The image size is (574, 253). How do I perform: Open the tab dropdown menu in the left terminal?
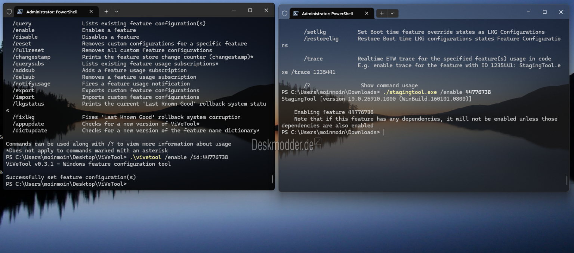click(116, 11)
